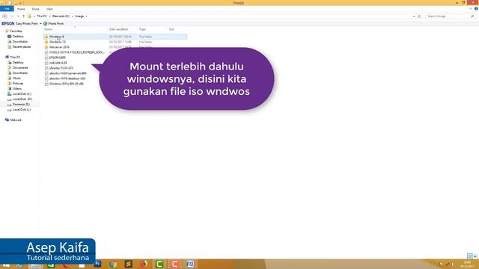
Task: Sort files by the Name column
Action: [48, 29]
